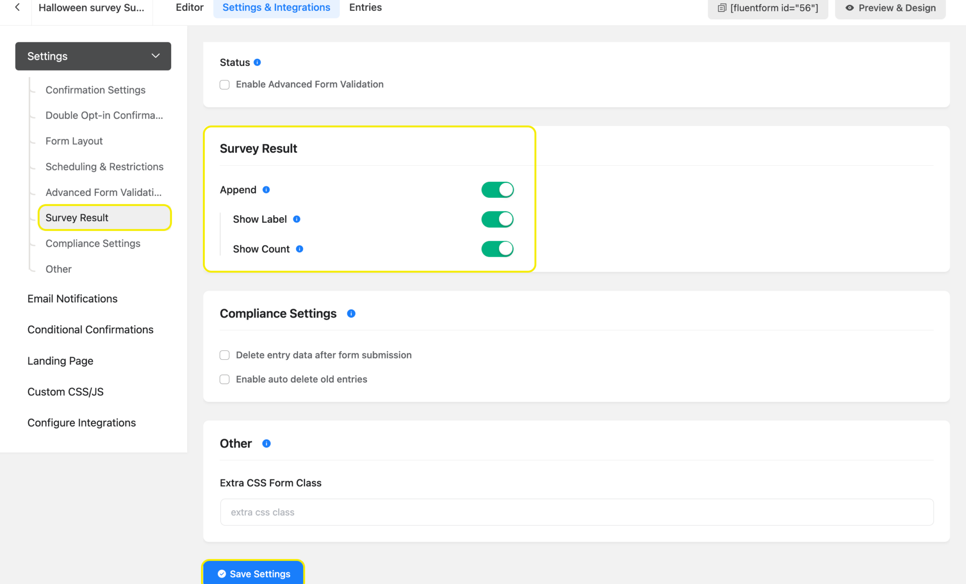Image resolution: width=966 pixels, height=584 pixels.
Task: Click the Save Settings button
Action: (253, 574)
